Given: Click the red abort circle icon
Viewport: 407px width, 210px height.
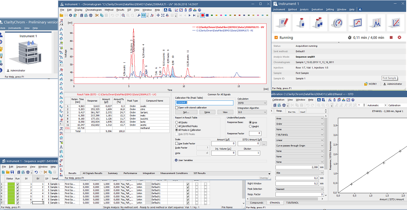Looking at the screenshot, I should point(399,38).
